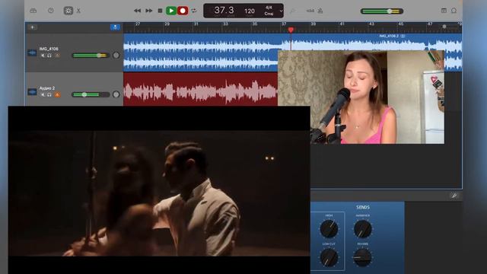Screen dimensions: 487x274
Task: Click the 37.3 playhead position display
Action: point(224,10)
